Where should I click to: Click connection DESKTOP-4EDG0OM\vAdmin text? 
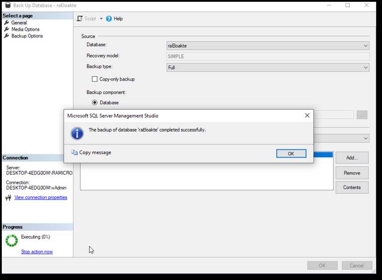click(x=37, y=188)
